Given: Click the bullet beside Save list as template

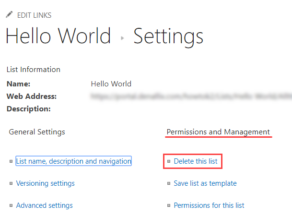Looking at the screenshot, I should click(169, 183).
